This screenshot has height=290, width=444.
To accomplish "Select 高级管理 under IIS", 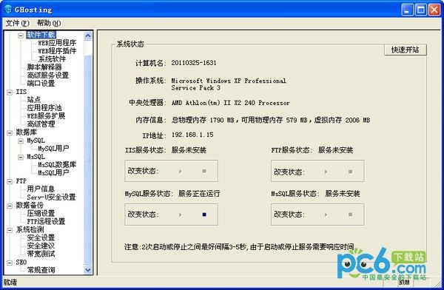I will (41, 124).
